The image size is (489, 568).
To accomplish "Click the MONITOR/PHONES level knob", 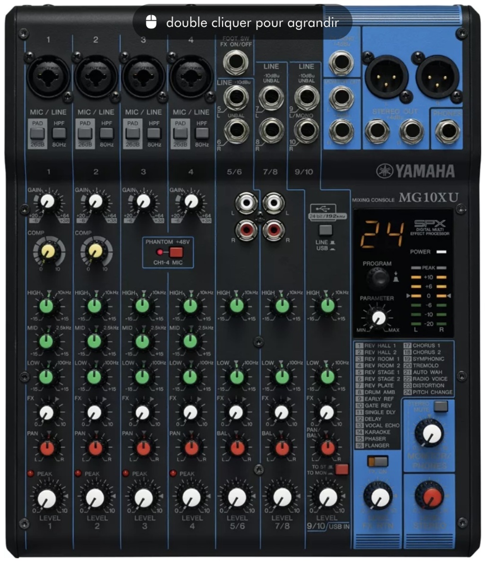I will point(429,433).
